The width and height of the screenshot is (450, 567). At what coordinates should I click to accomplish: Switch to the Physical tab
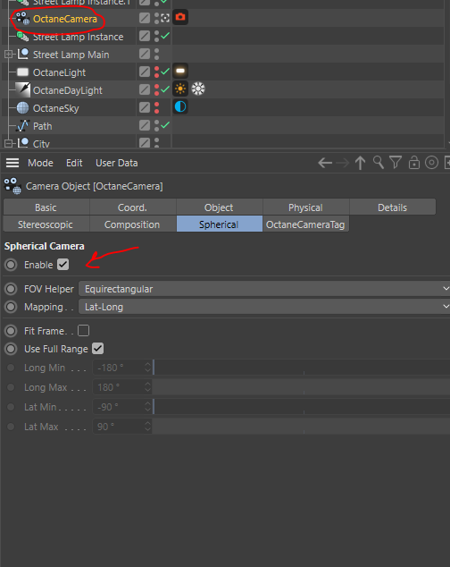pos(306,207)
